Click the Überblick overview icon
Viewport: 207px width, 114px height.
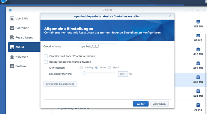click(x=12, y=19)
